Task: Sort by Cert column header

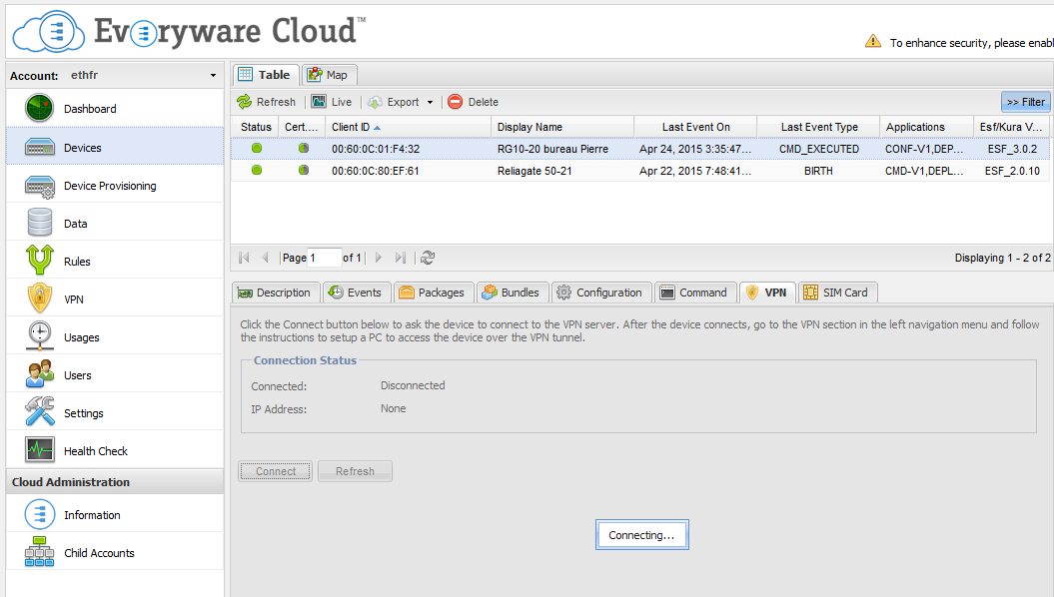Action: pyautogui.click(x=302, y=126)
